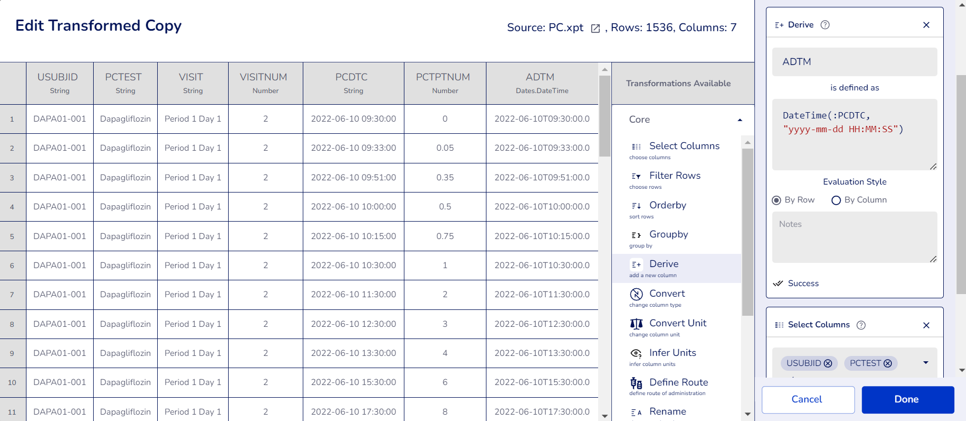Remove the PCTEST chip from selected columns
This screenshot has width=966, height=421.
tap(888, 363)
